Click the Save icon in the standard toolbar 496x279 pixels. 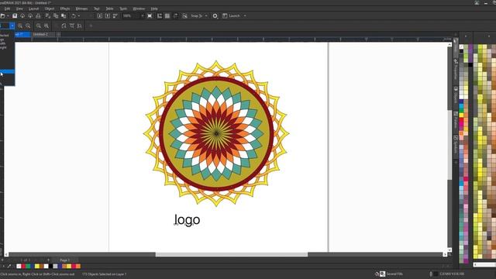point(15,15)
